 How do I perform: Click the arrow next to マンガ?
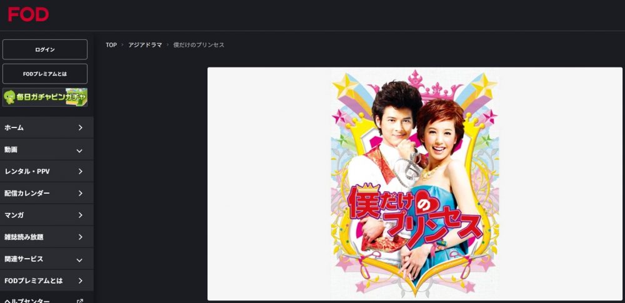(x=80, y=216)
